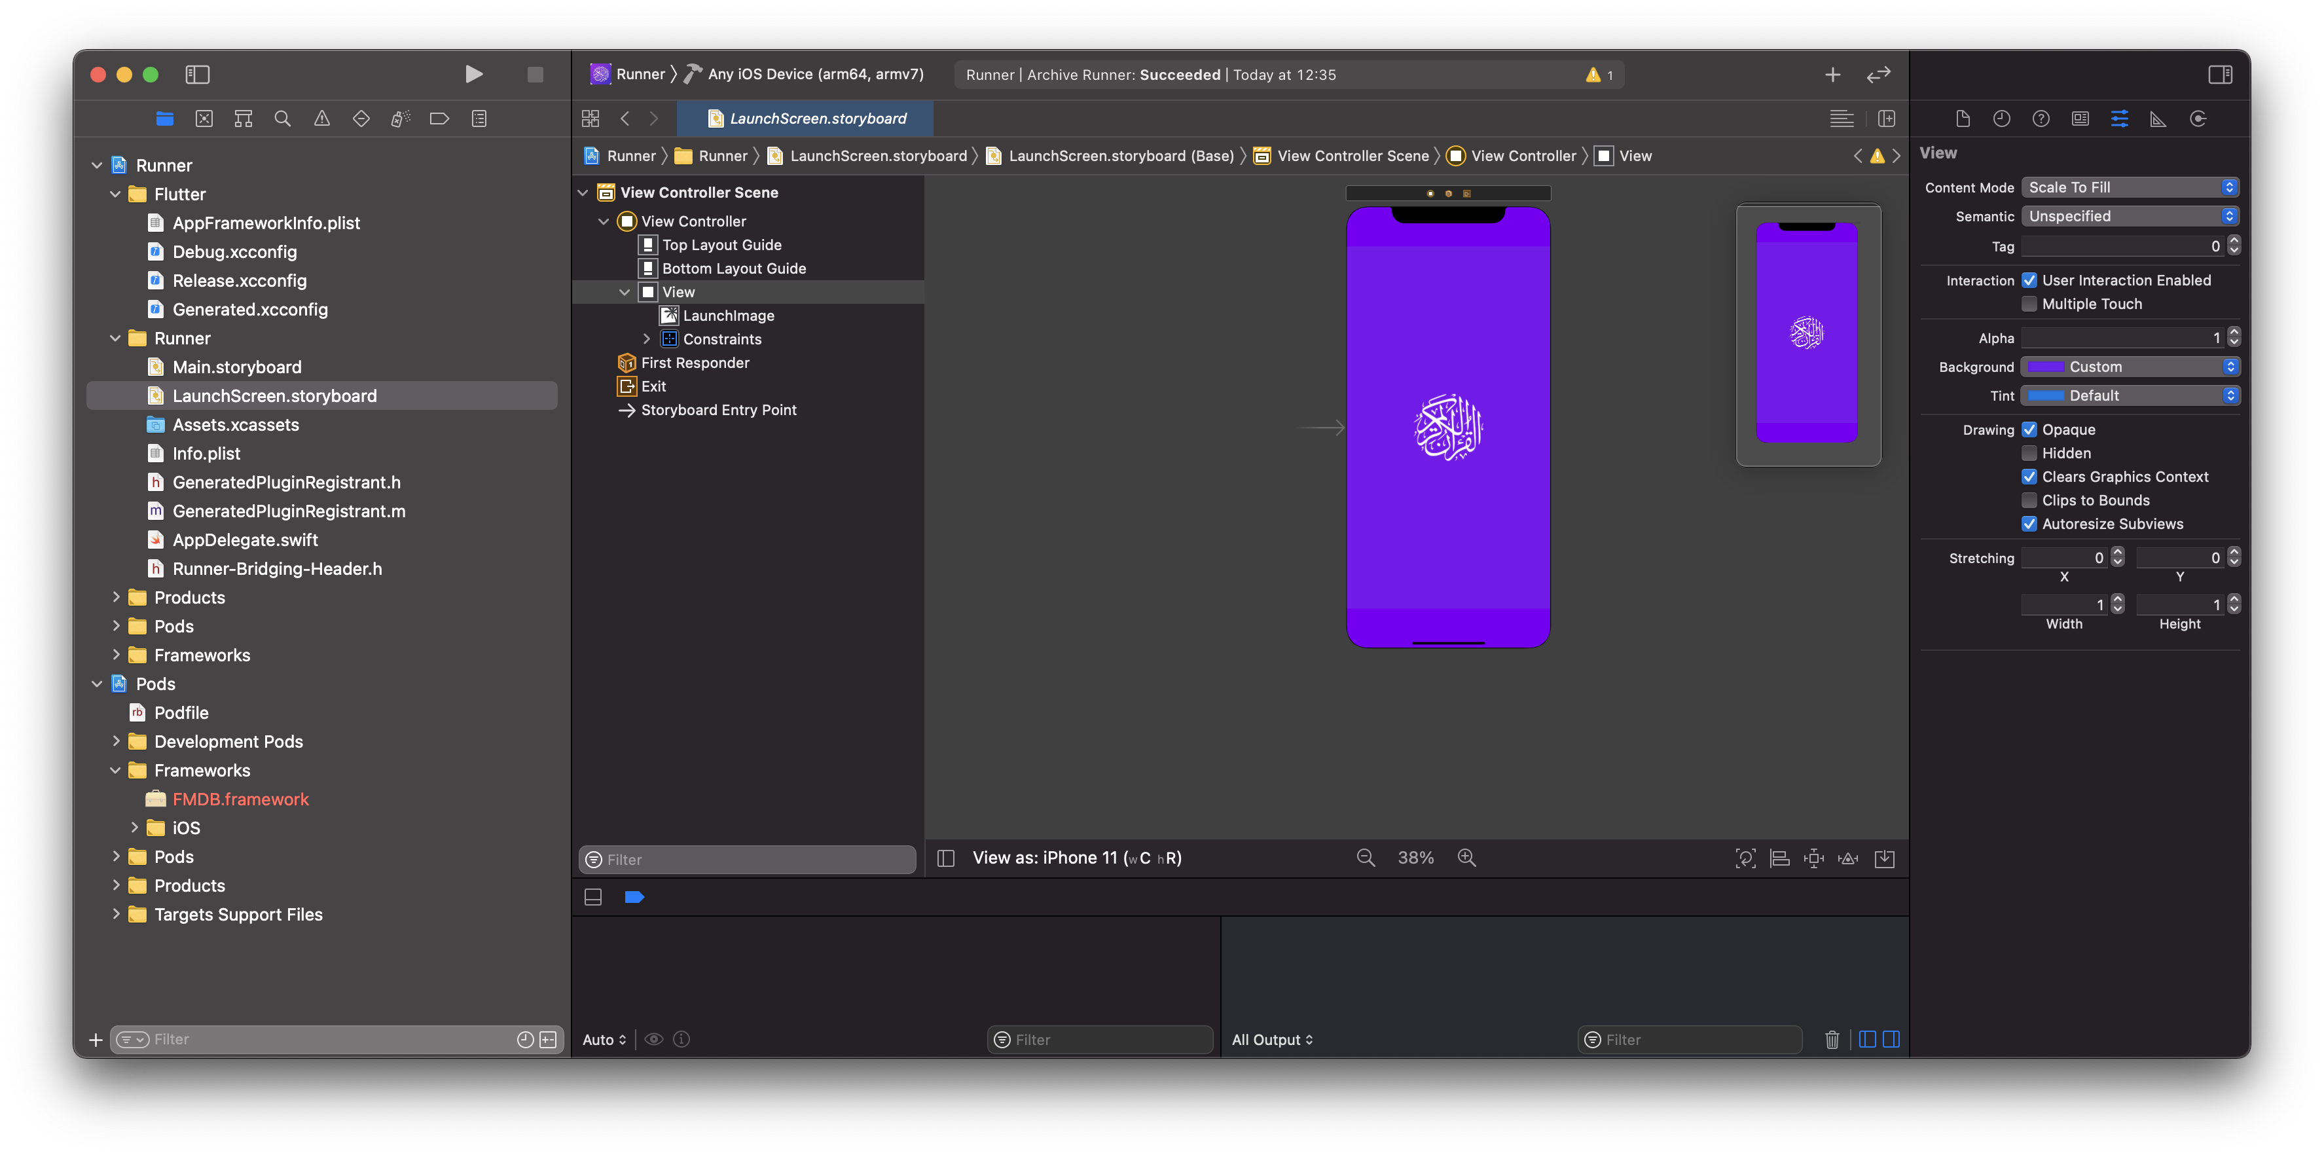
Task: Open the Content Mode dropdown
Action: pyautogui.click(x=2129, y=187)
